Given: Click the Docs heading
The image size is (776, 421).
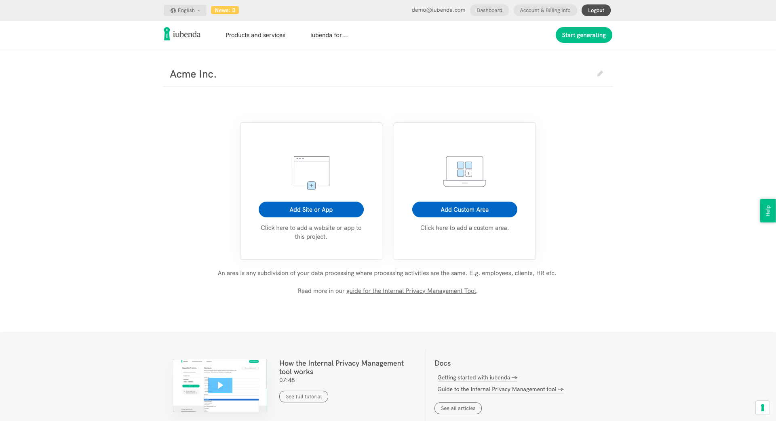Looking at the screenshot, I should click(443, 363).
